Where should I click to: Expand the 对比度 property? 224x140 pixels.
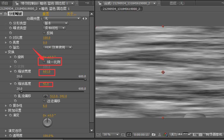point(6,38)
